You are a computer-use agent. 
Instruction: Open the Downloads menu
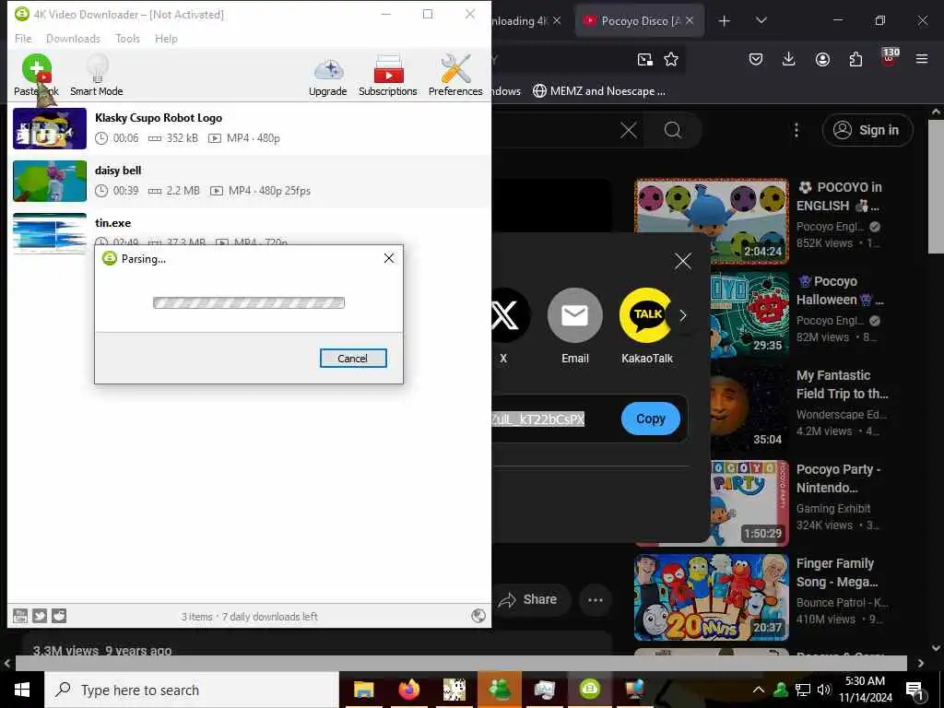coord(73,39)
